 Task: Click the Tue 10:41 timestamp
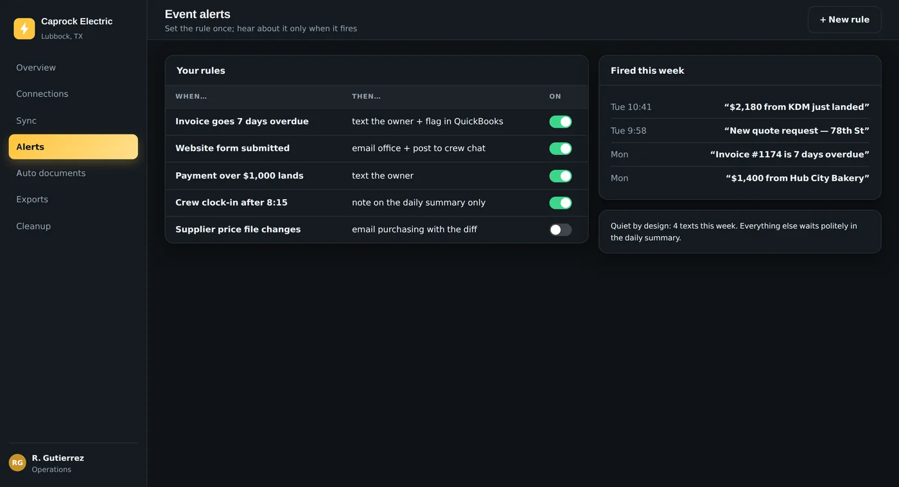[x=631, y=107]
